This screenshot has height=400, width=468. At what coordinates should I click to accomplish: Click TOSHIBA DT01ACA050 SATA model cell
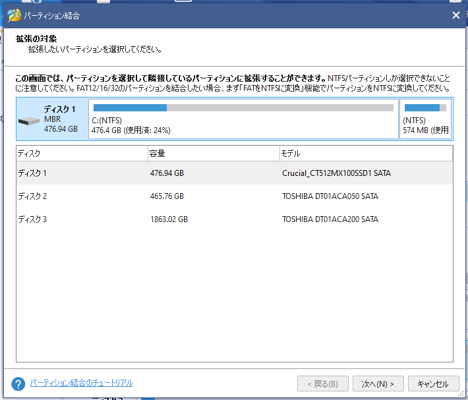(330, 196)
